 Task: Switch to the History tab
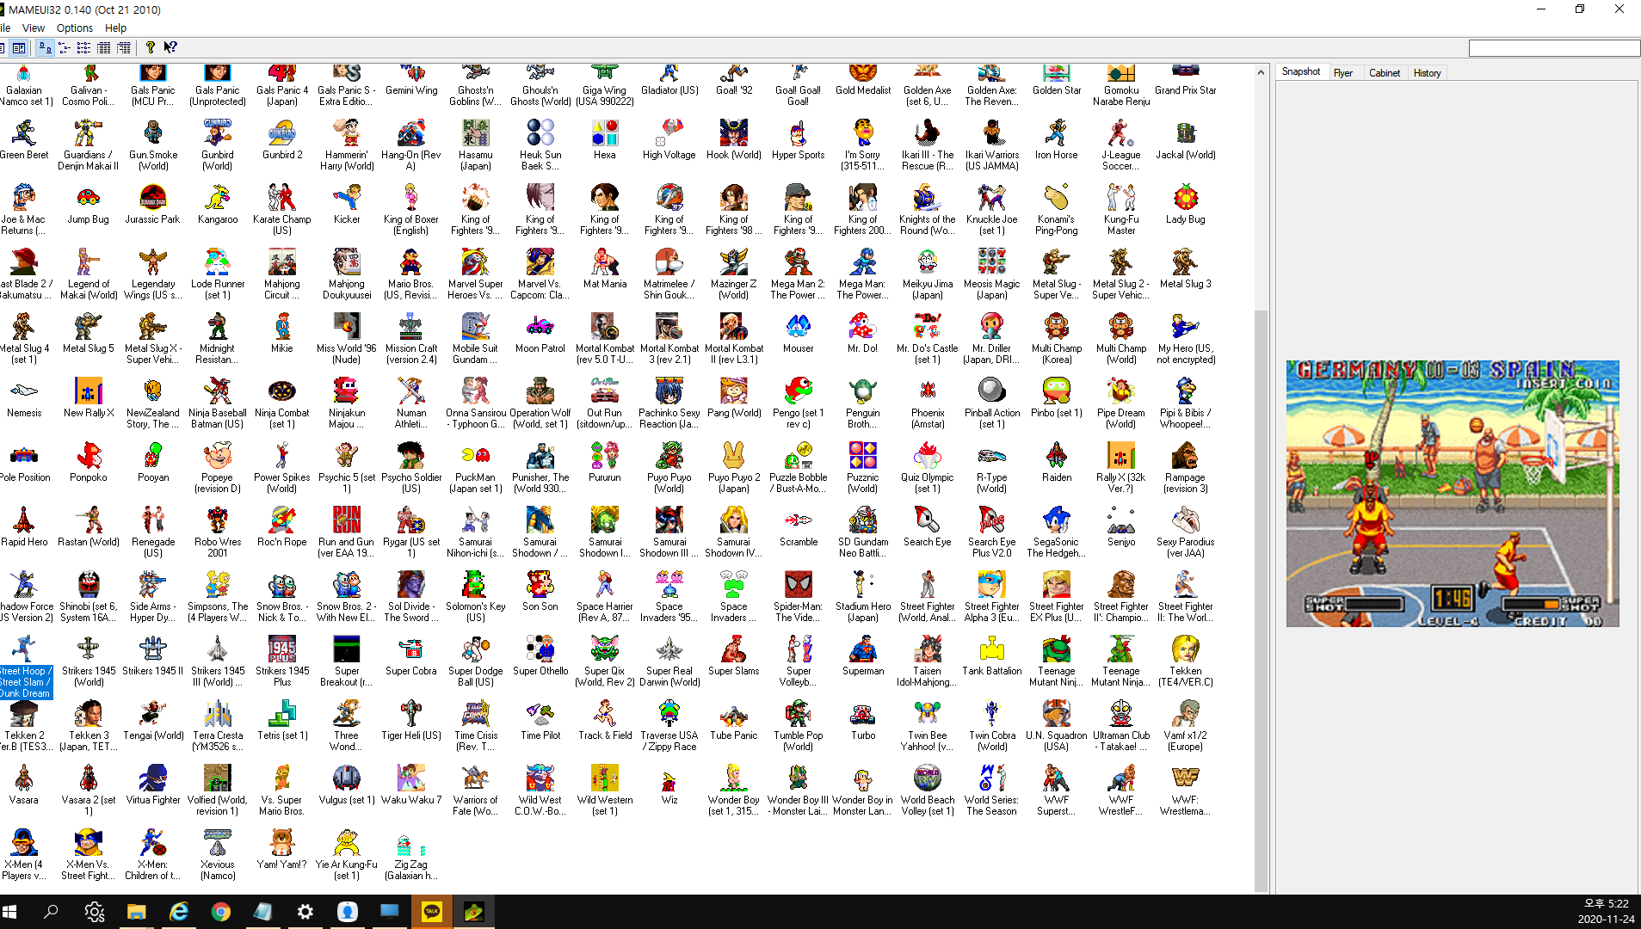click(1427, 73)
